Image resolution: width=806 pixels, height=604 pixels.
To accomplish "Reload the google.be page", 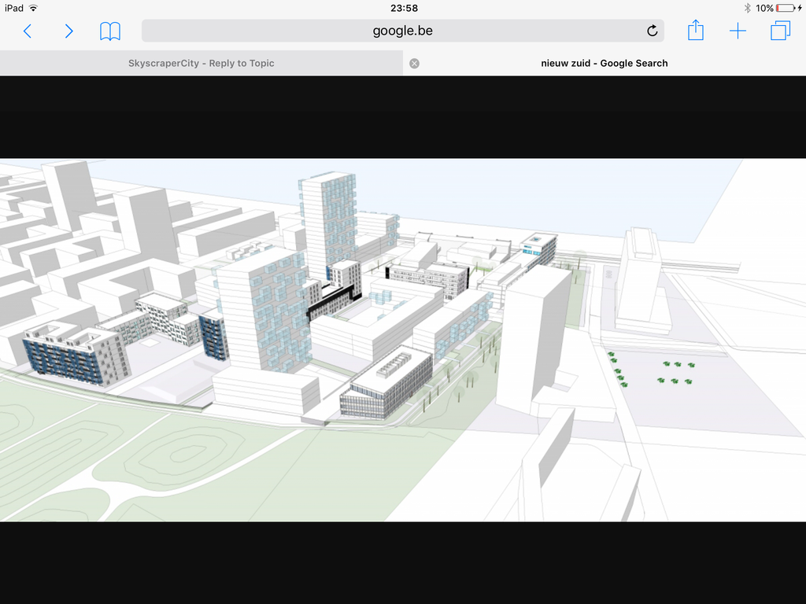I will pyautogui.click(x=652, y=31).
